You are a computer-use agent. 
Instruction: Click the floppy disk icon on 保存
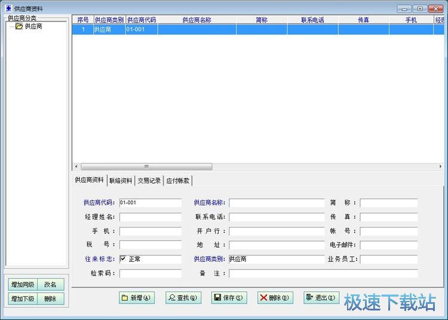[x=217, y=297]
